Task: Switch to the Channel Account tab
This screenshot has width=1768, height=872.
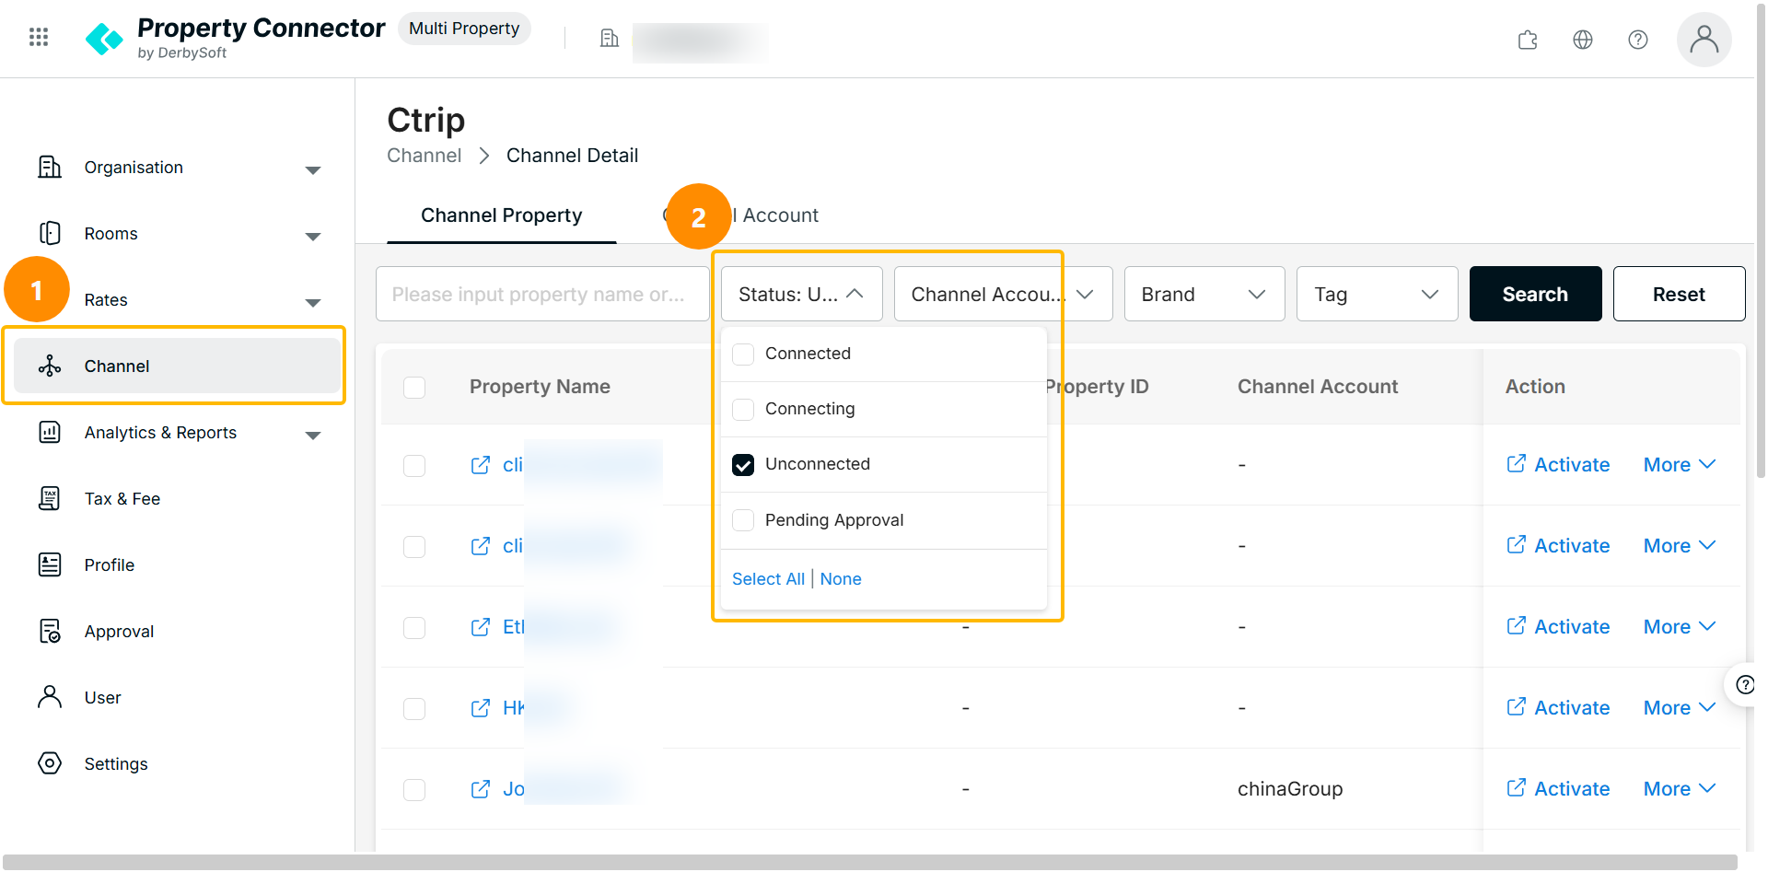Action: [x=741, y=215]
